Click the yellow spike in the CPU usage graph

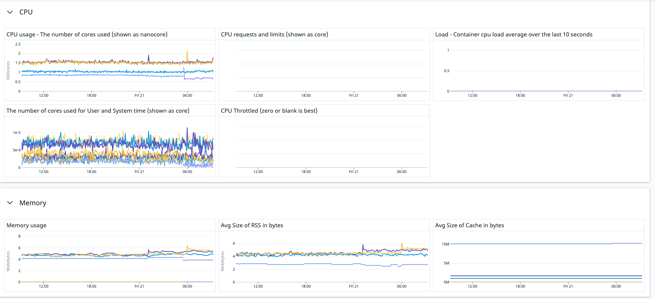point(187,55)
